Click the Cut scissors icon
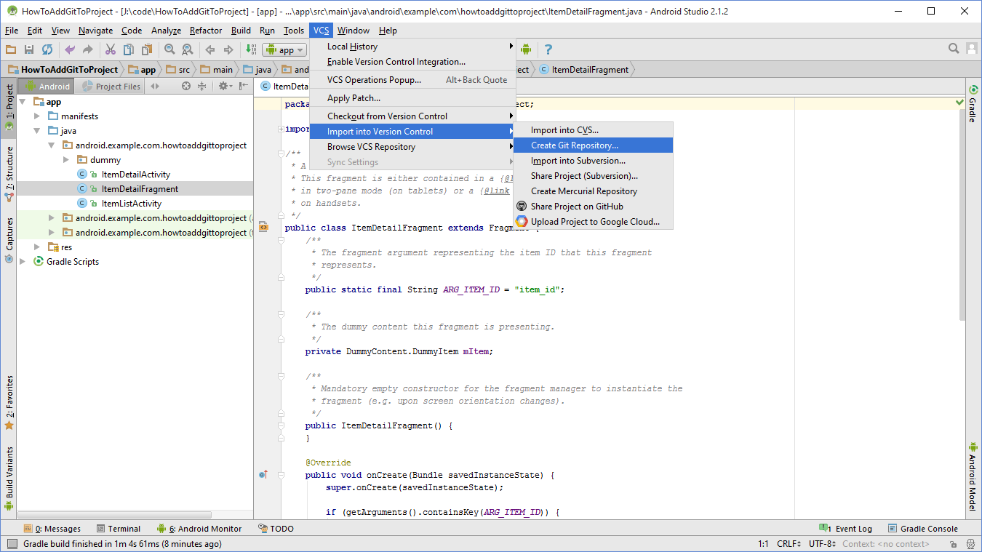Screen dimensions: 982x552 click(111, 49)
